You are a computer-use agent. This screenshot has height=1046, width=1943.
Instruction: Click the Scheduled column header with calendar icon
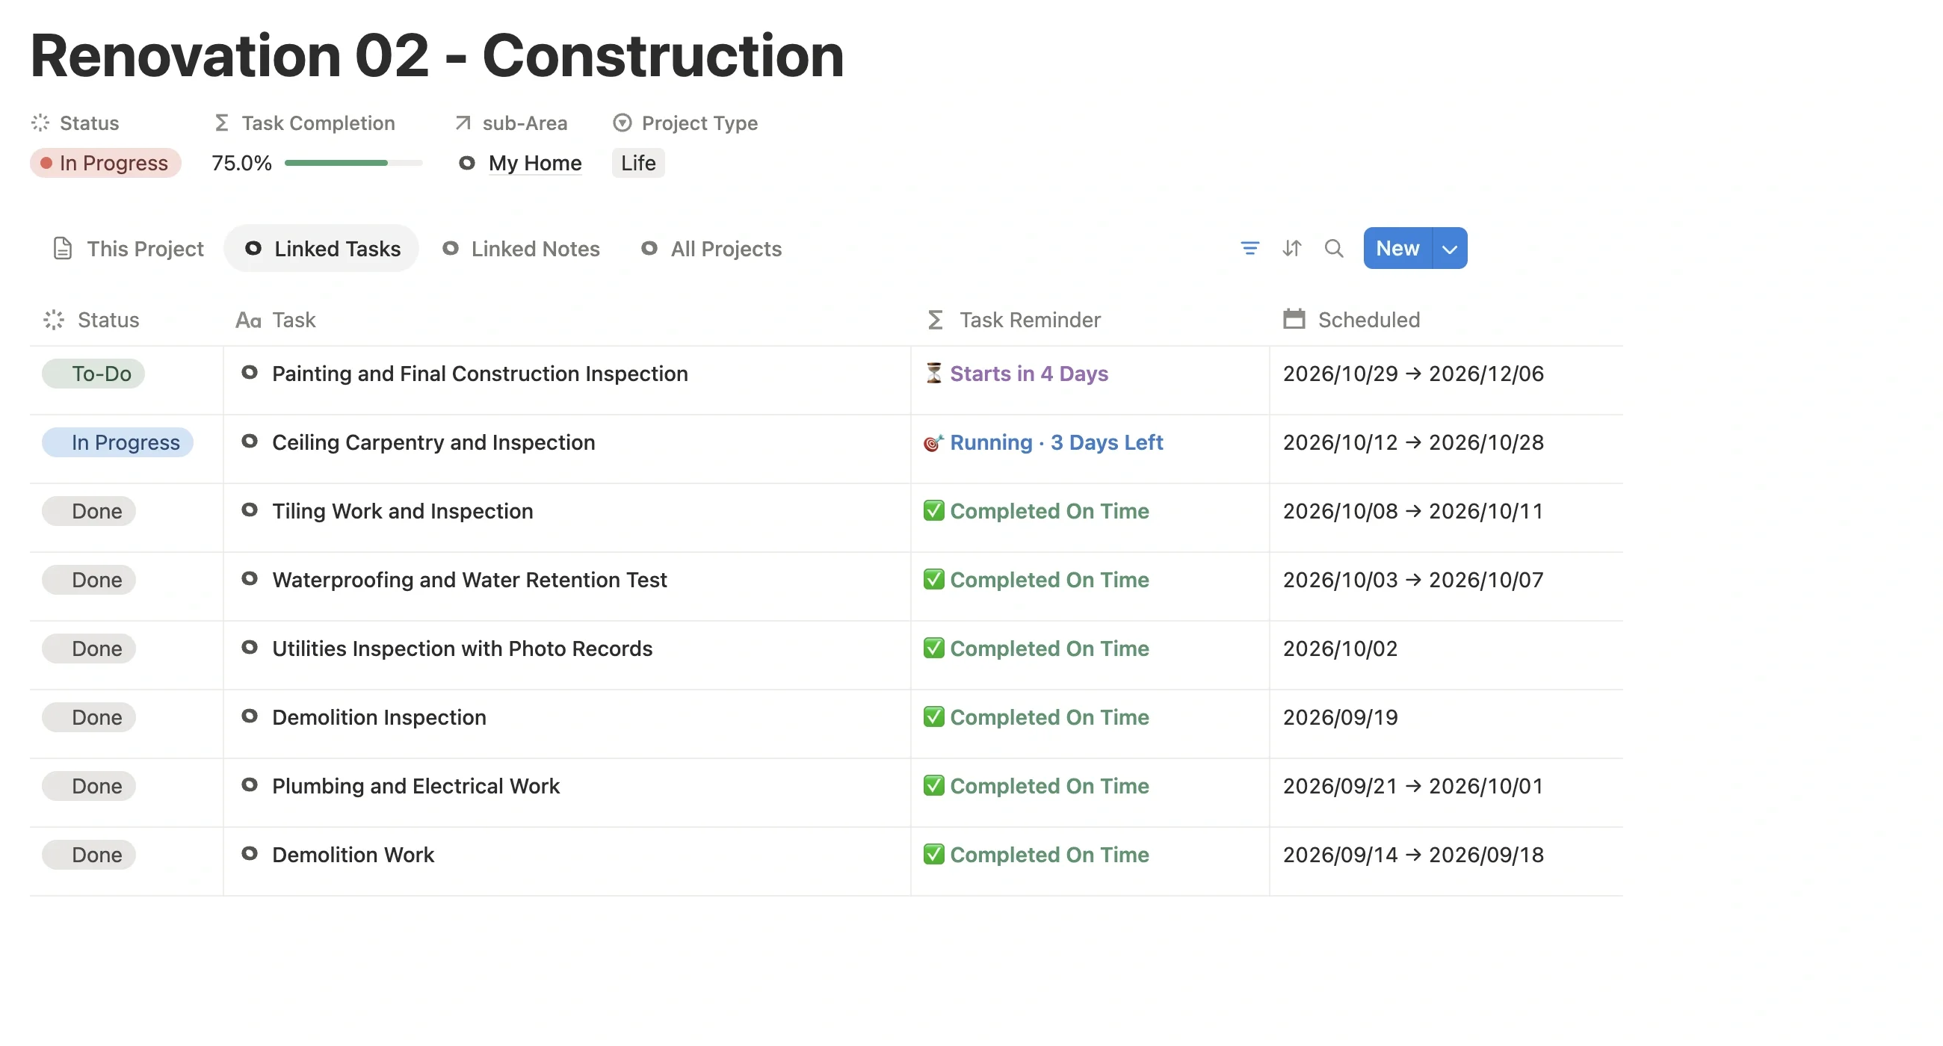click(x=1351, y=320)
